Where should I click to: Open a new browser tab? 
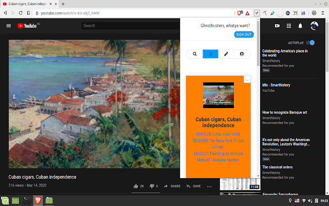click(63, 4)
